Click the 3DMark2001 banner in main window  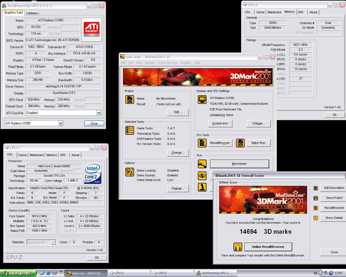pos(197,77)
